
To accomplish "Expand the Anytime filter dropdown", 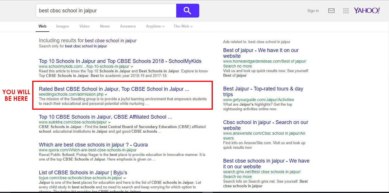I will 155,26.
